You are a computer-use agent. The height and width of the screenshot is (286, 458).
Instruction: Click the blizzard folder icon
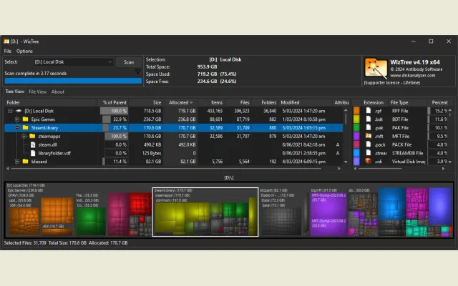coord(26,162)
